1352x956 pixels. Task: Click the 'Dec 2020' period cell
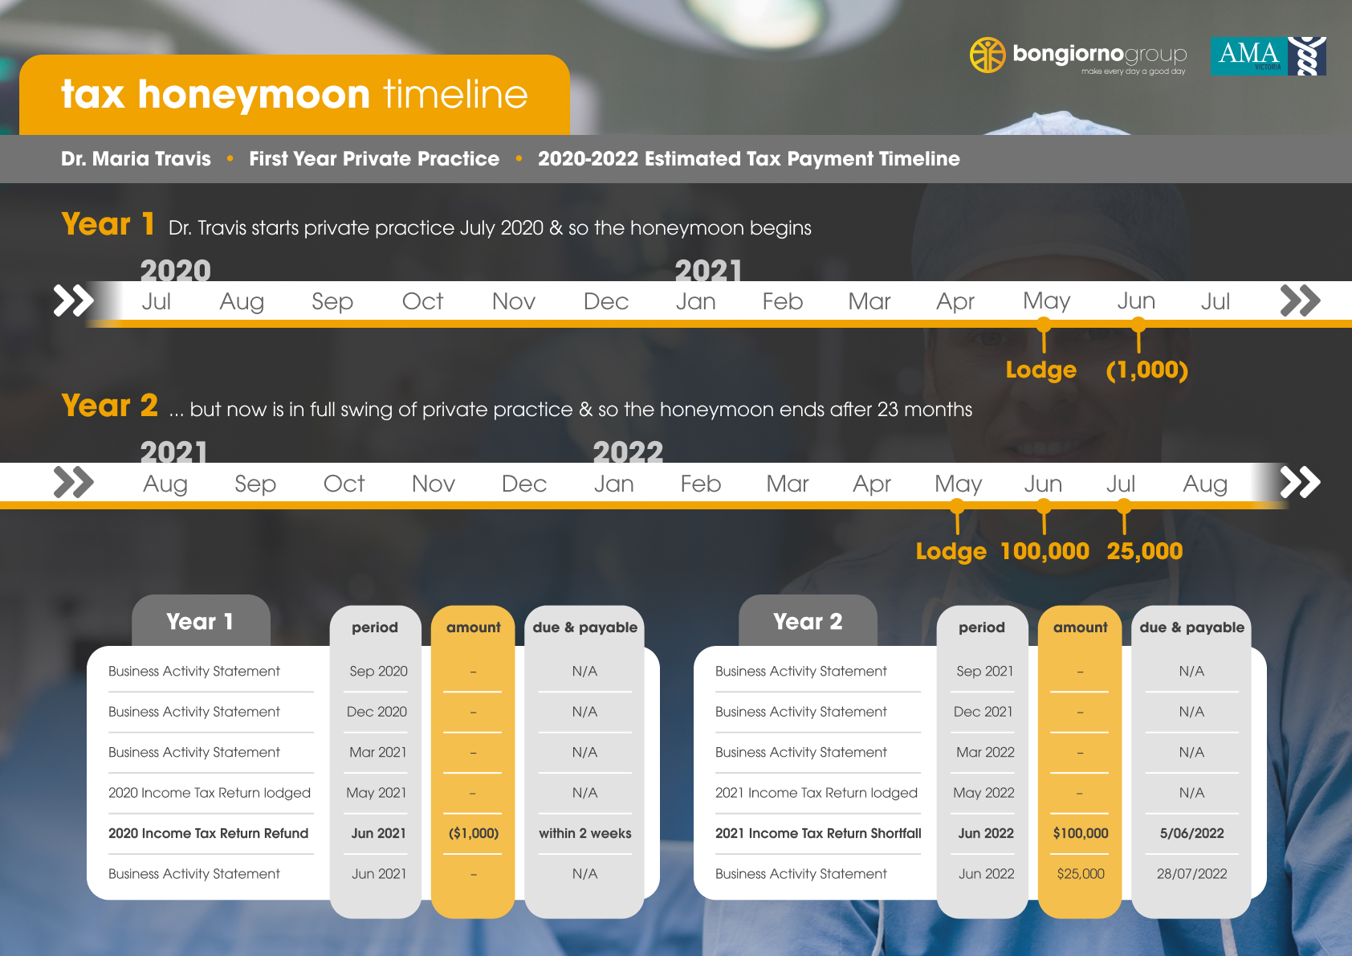[377, 712]
